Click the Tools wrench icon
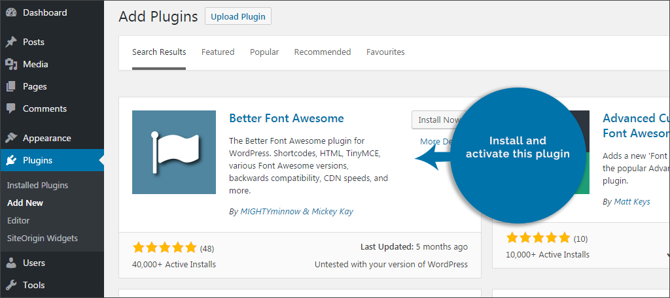The height and width of the screenshot is (298, 670). pyautogui.click(x=11, y=285)
